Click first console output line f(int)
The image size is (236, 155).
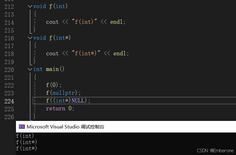pos(25,136)
